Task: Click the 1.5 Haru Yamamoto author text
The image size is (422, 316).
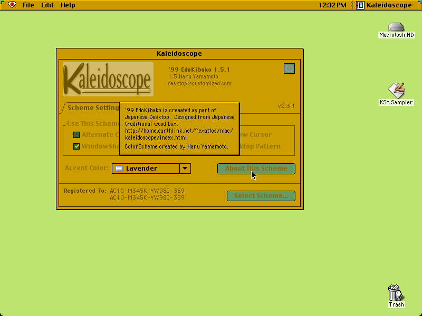Action: tap(193, 76)
